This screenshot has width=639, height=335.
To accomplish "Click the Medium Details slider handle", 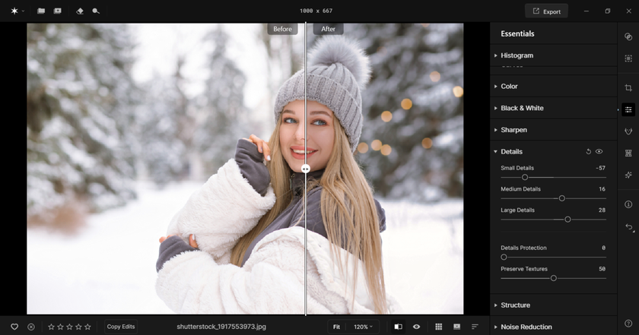I will point(561,198).
